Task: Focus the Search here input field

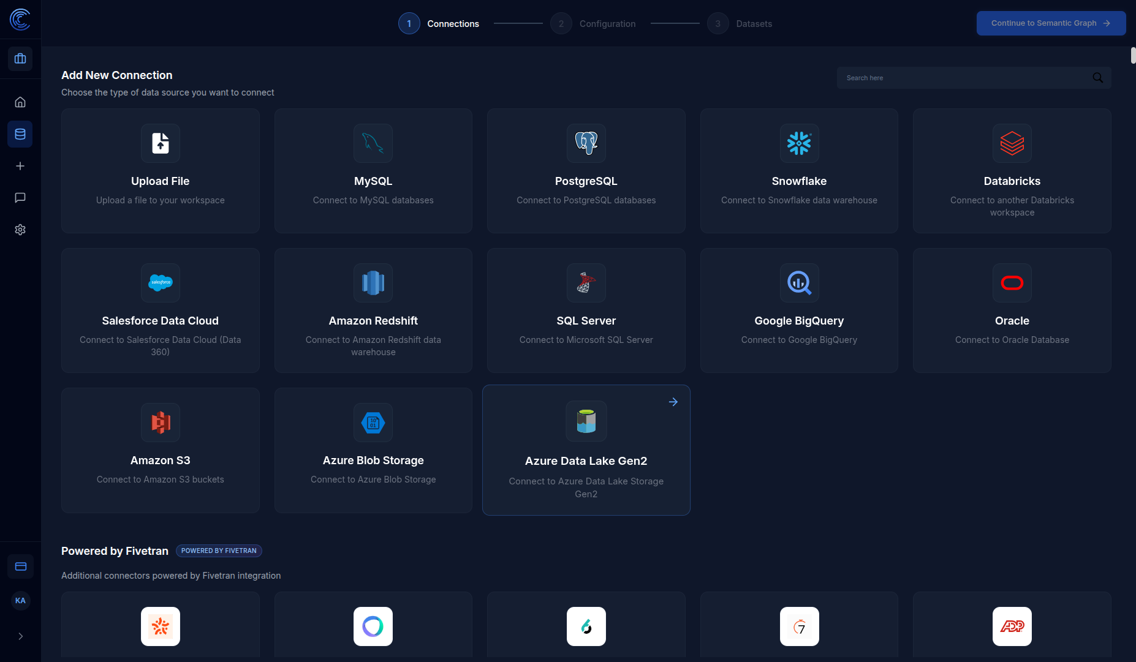Action: coord(974,78)
